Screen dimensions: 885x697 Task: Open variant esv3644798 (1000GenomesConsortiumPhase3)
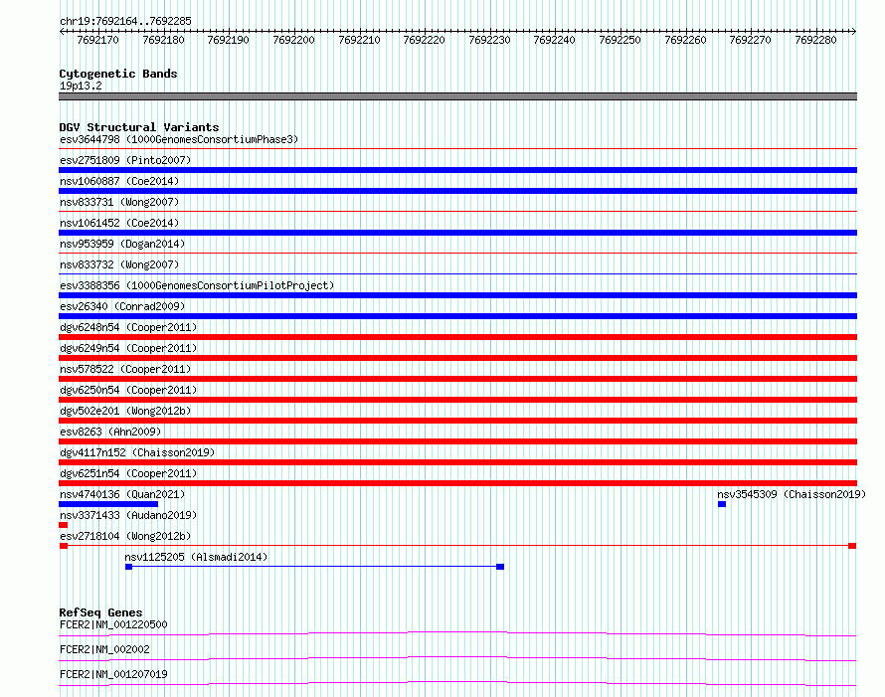point(179,139)
